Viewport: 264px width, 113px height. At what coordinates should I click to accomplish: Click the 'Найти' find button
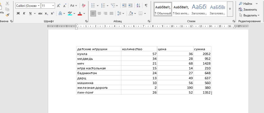coord(246,4)
